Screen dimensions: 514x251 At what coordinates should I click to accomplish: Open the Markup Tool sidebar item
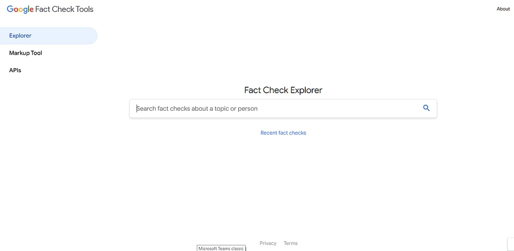(26, 53)
